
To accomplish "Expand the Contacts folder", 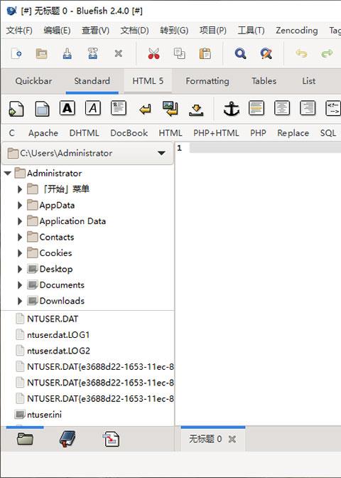I will click(x=20, y=237).
